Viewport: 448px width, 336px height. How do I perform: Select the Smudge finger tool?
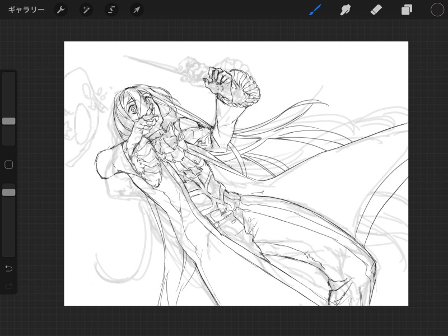[x=346, y=10]
